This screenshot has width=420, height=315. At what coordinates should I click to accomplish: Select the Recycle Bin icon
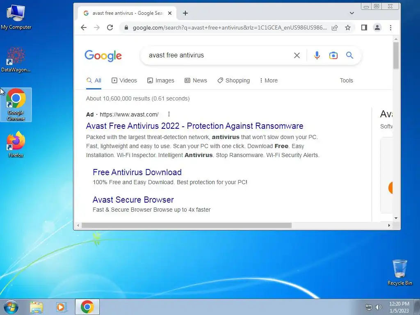pyautogui.click(x=399, y=272)
